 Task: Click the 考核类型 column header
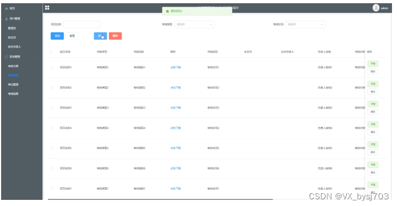point(102,52)
